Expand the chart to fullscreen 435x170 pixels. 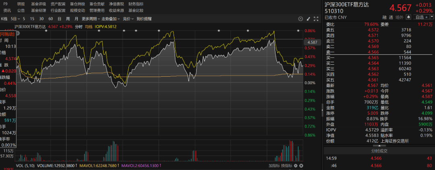[x=315, y=19]
